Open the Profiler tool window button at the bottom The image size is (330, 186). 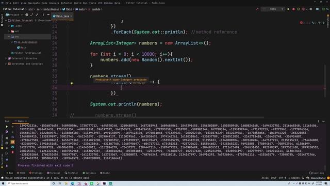pos(71,173)
